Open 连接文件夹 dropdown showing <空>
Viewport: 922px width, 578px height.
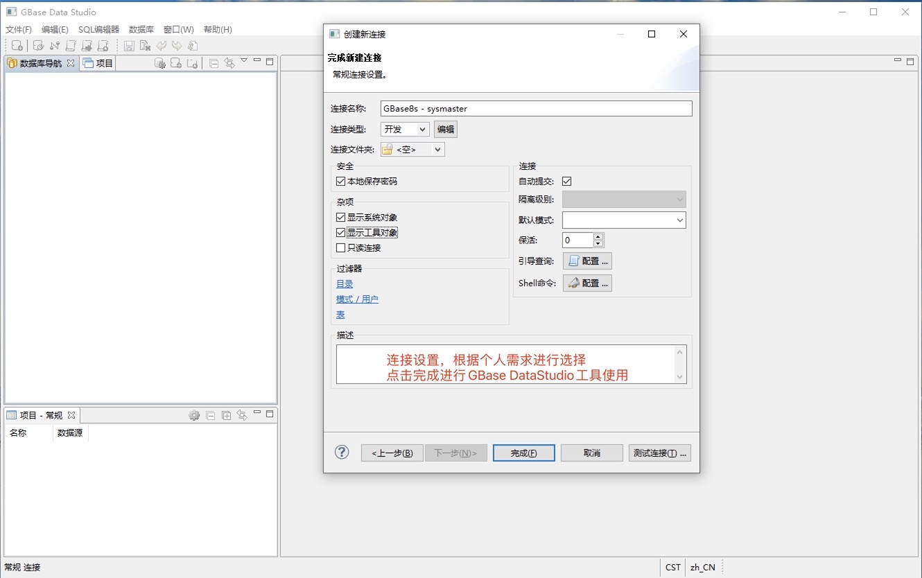(x=412, y=149)
